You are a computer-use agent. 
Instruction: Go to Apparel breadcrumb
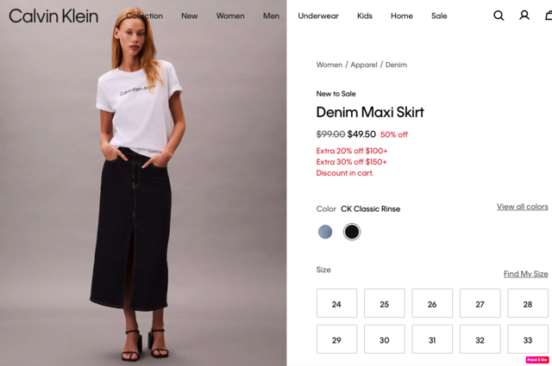coord(364,65)
